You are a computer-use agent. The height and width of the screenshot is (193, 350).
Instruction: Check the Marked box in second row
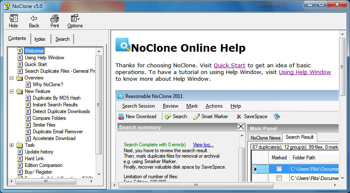[279, 178]
